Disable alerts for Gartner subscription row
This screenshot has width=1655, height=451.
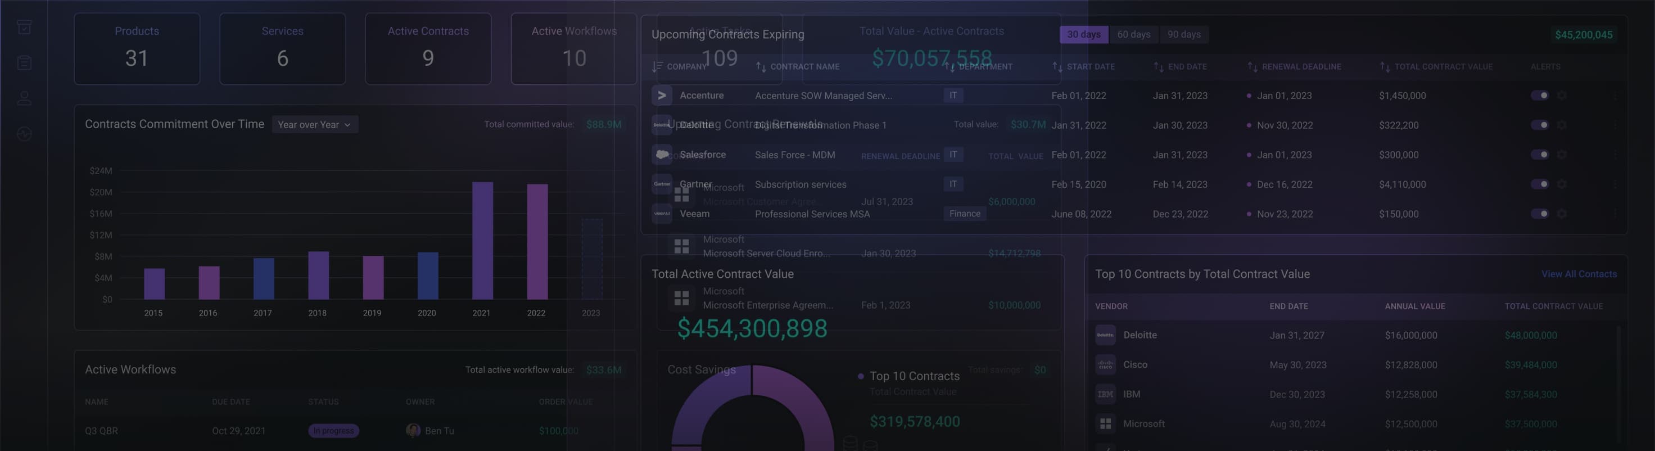[x=1540, y=184]
